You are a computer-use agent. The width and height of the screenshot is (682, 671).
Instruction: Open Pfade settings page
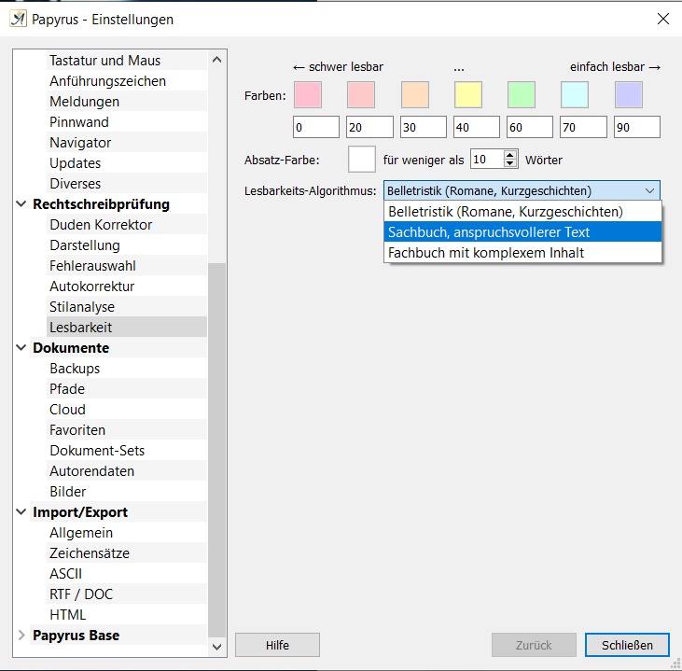click(127, 388)
